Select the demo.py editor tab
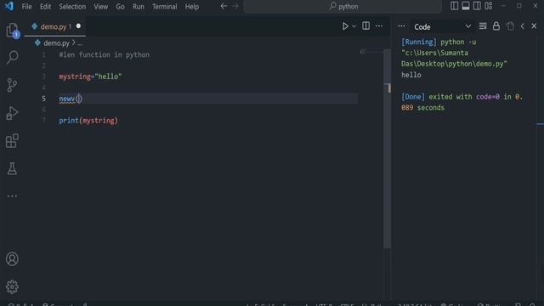Viewport: 544px width, 306px height. (x=55, y=26)
